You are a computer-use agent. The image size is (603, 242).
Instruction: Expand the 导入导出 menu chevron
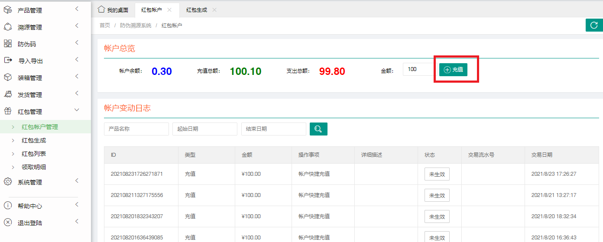click(77, 60)
